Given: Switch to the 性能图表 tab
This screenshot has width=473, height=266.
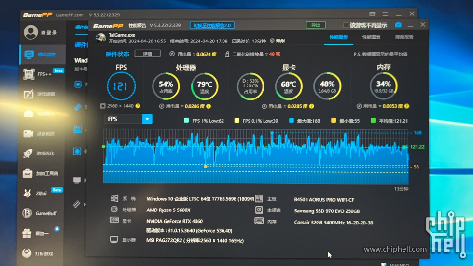Looking at the screenshot, I should (371, 37).
